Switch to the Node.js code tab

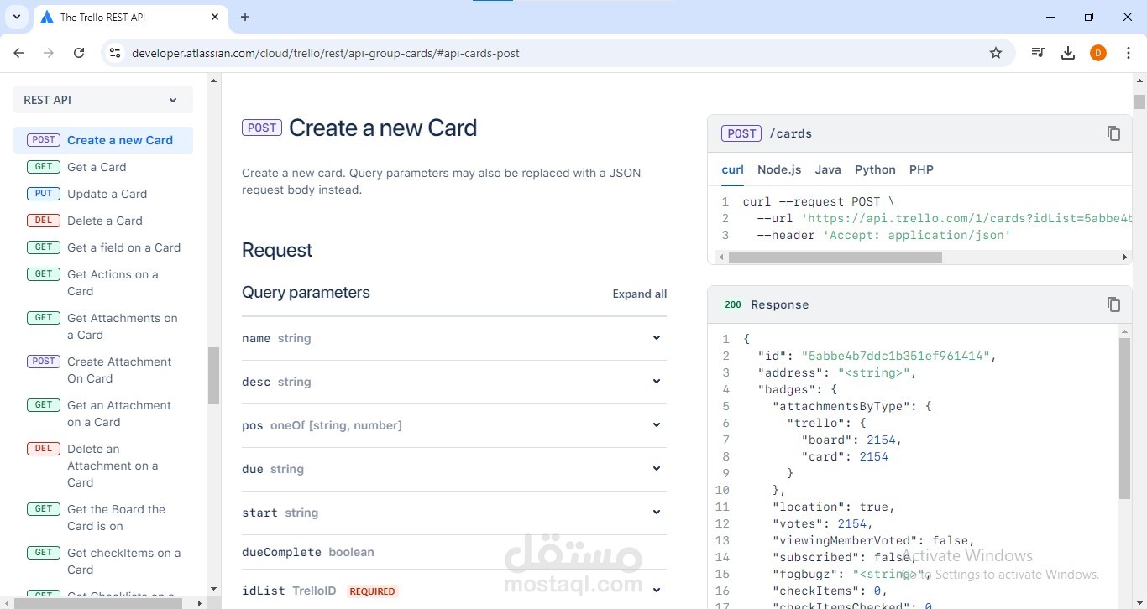(x=779, y=169)
